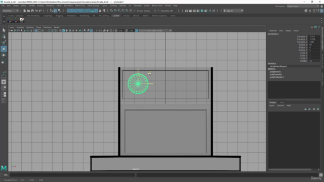Open the Sign In dropdown
324x182 pixels.
pyautogui.click(x=233, y=11)
